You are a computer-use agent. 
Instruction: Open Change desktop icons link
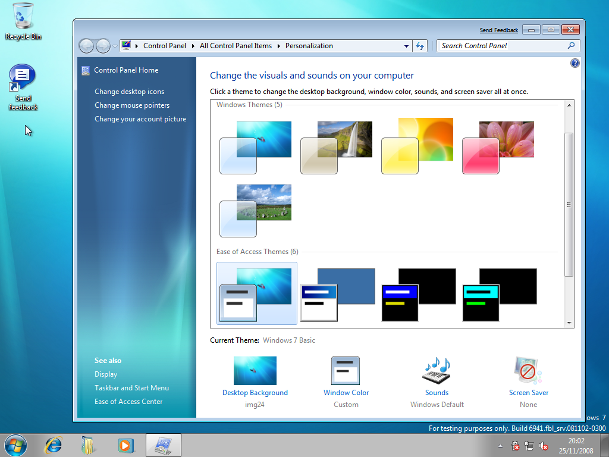pos(129,92)
